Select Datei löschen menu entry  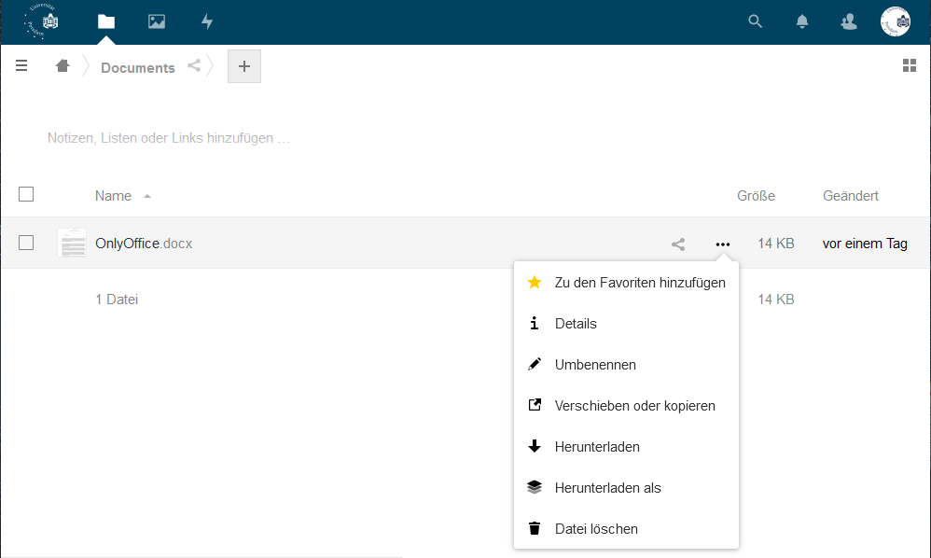[x=596, y=529]
